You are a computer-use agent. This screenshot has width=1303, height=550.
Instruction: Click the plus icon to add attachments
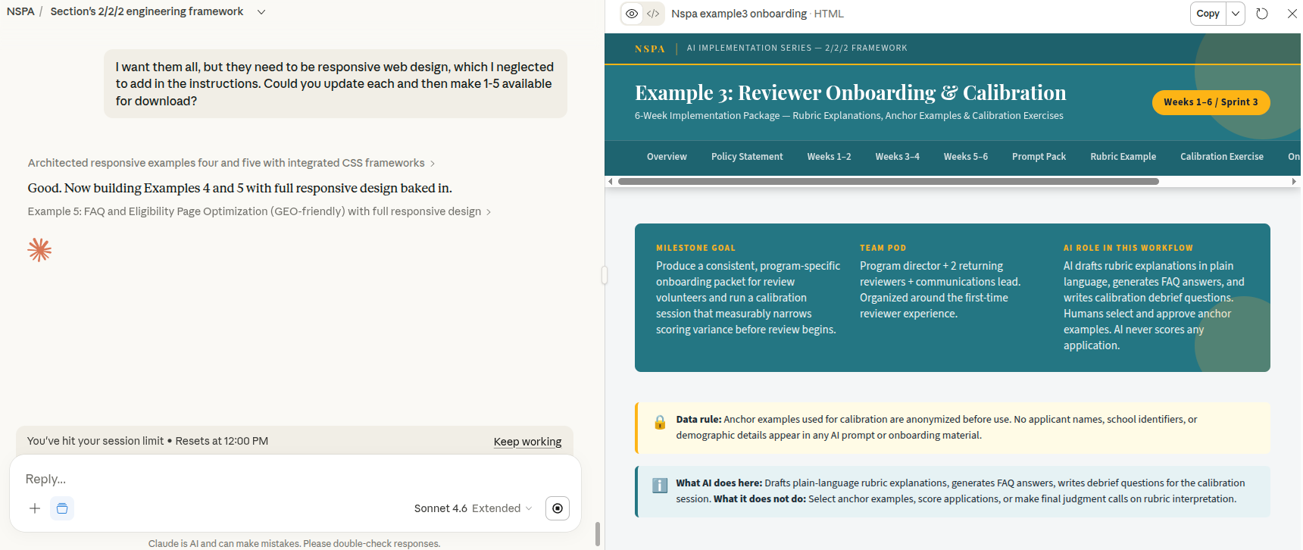coord(35,508)
